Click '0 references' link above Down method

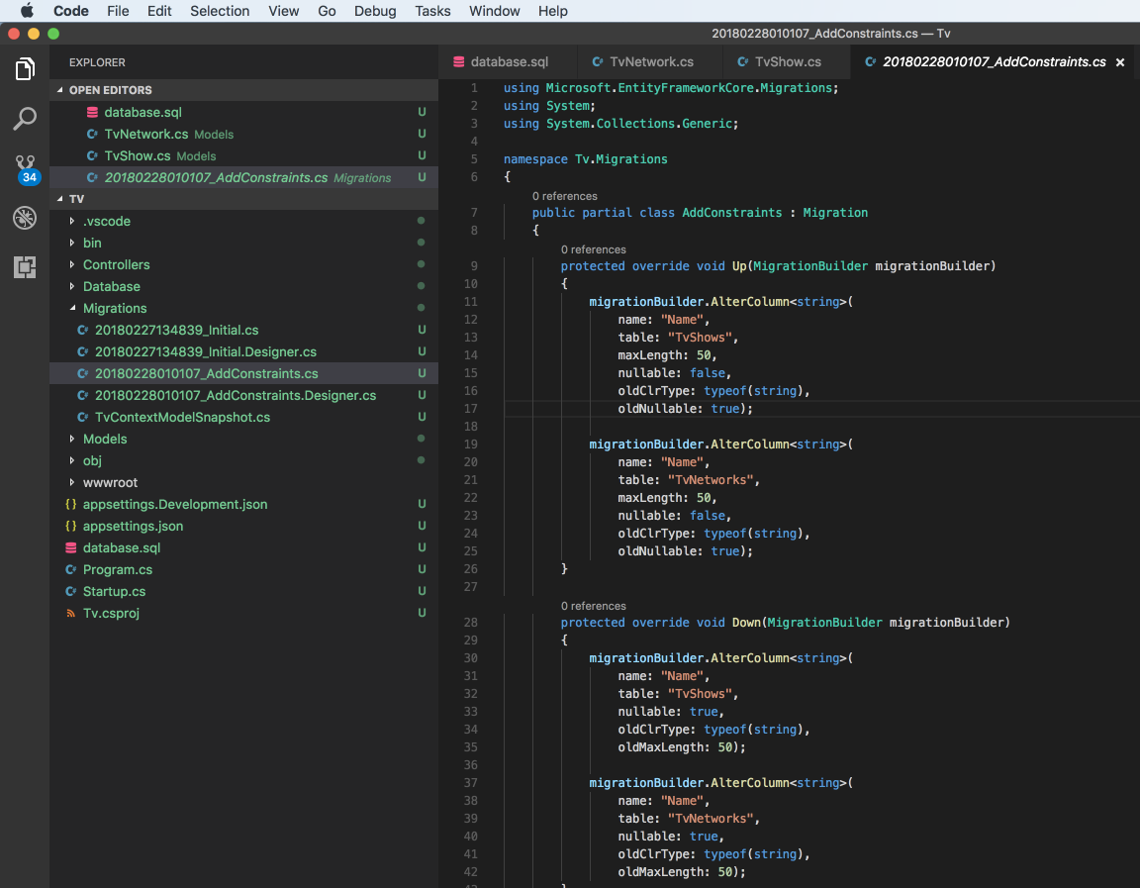click(x=593, y=606)
